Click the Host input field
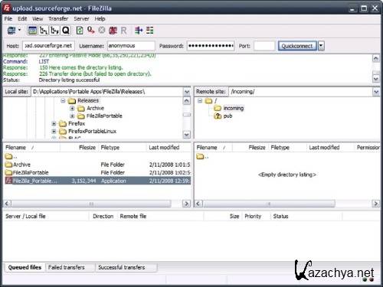The height and width of the screenshot is (287, 383). click(x=48, y=46)
